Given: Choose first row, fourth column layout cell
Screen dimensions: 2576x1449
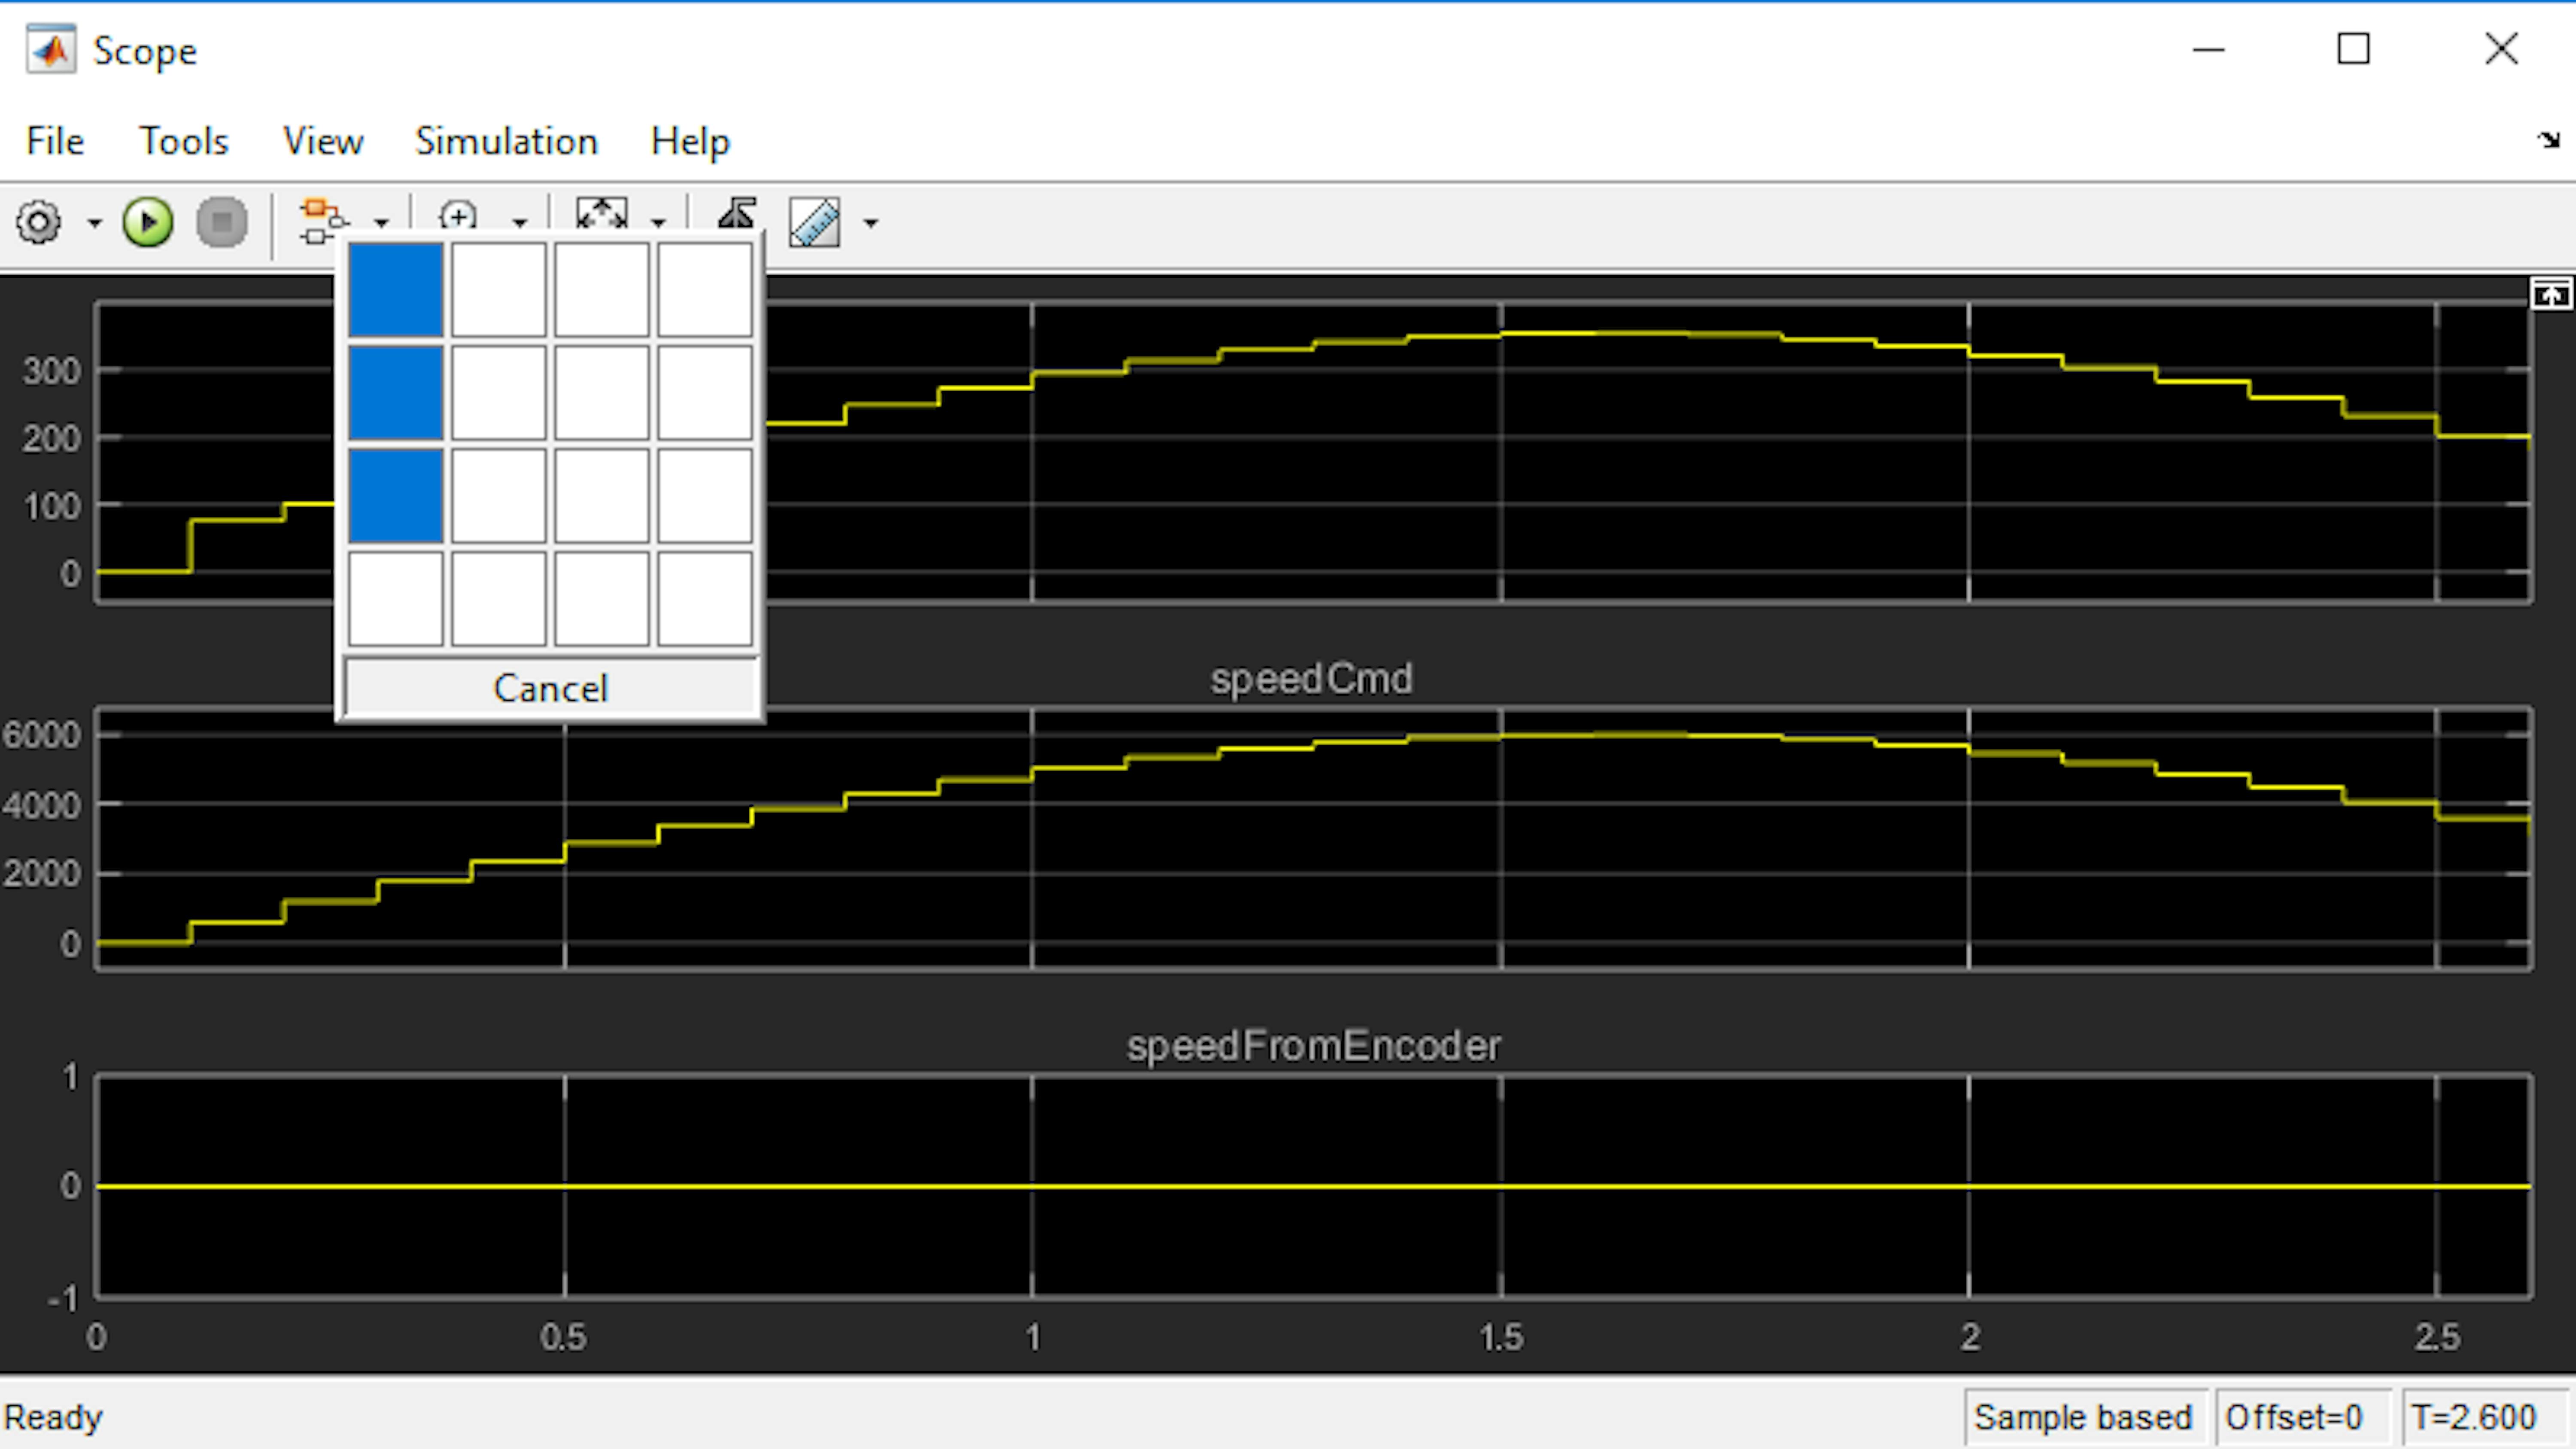Looking at the screenshot, I should (705, 290).
